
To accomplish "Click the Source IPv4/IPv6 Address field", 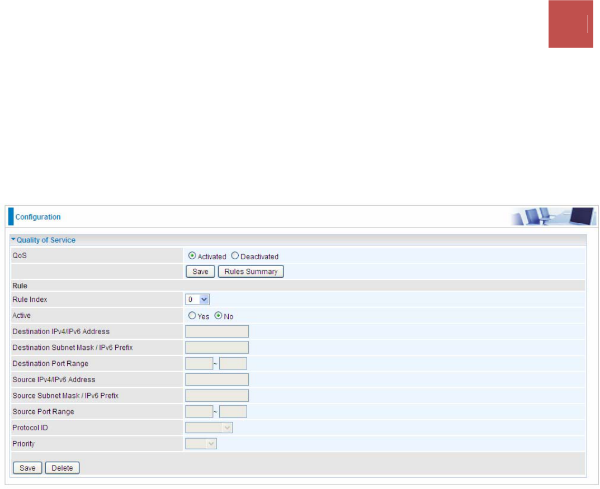I will tap(217, 379).
